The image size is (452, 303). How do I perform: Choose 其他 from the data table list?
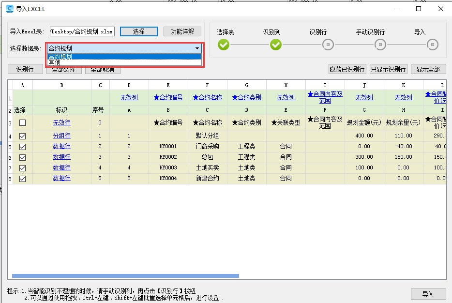[124, 62]
